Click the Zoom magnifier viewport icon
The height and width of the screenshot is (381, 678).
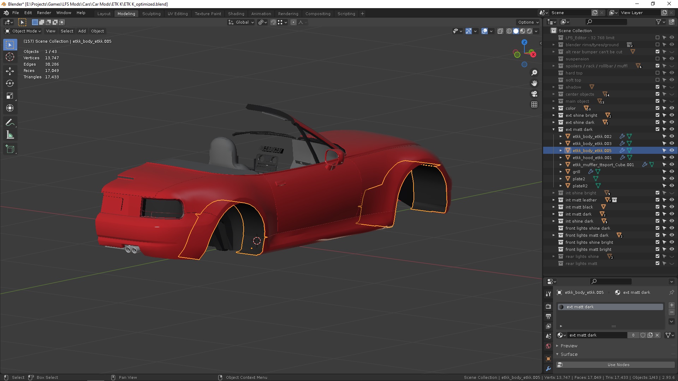click(x=534, y=73)
